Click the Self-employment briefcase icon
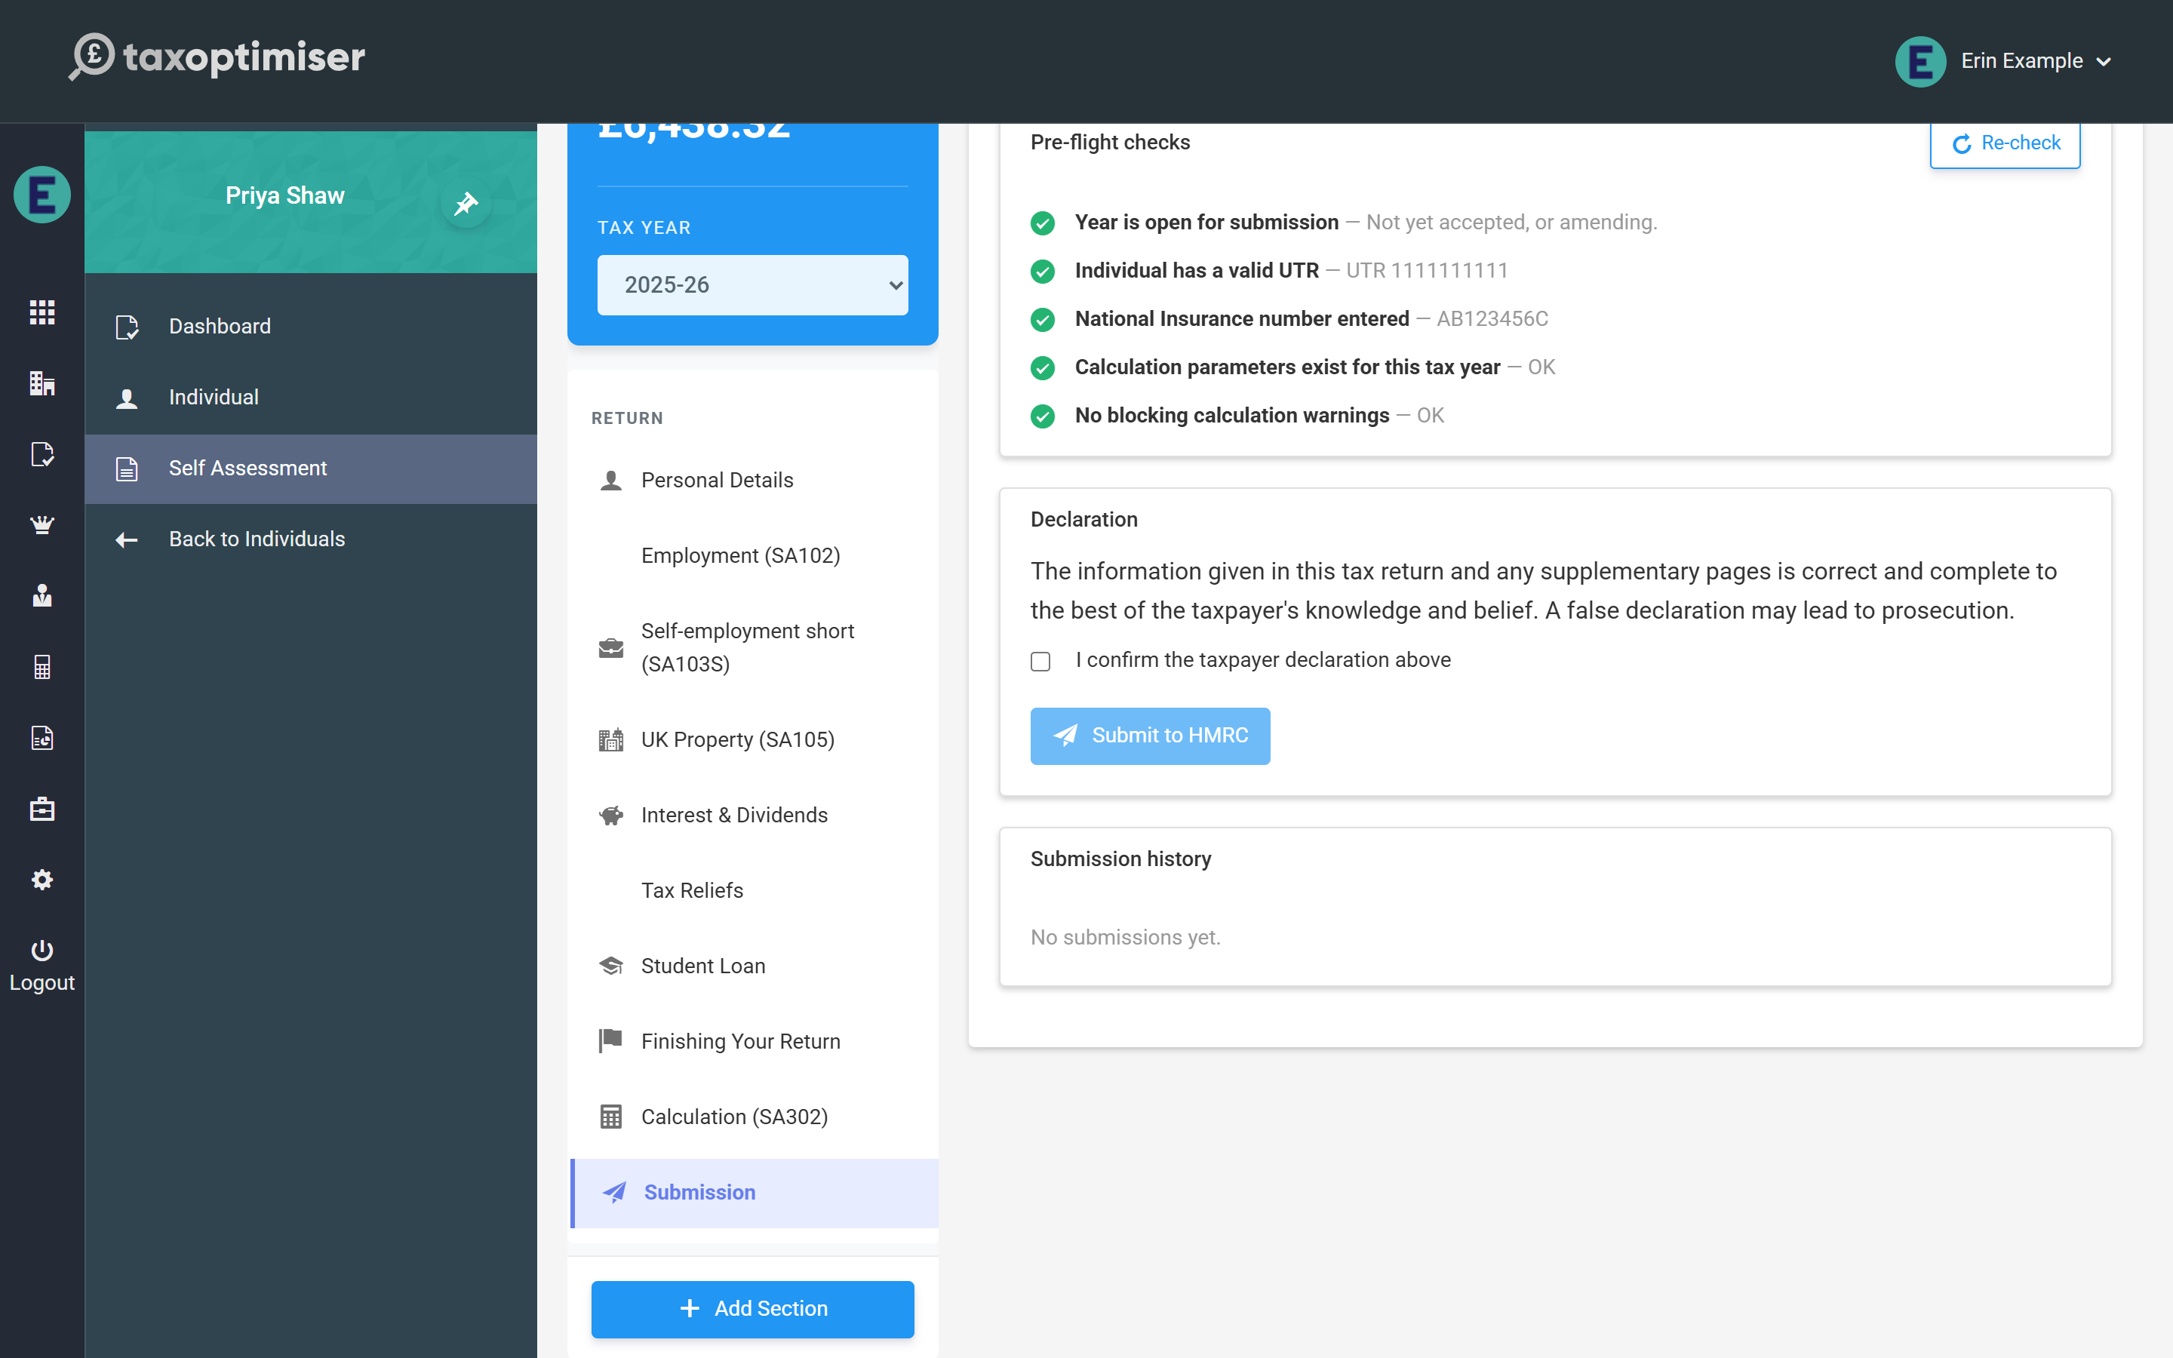 (611, 647)
